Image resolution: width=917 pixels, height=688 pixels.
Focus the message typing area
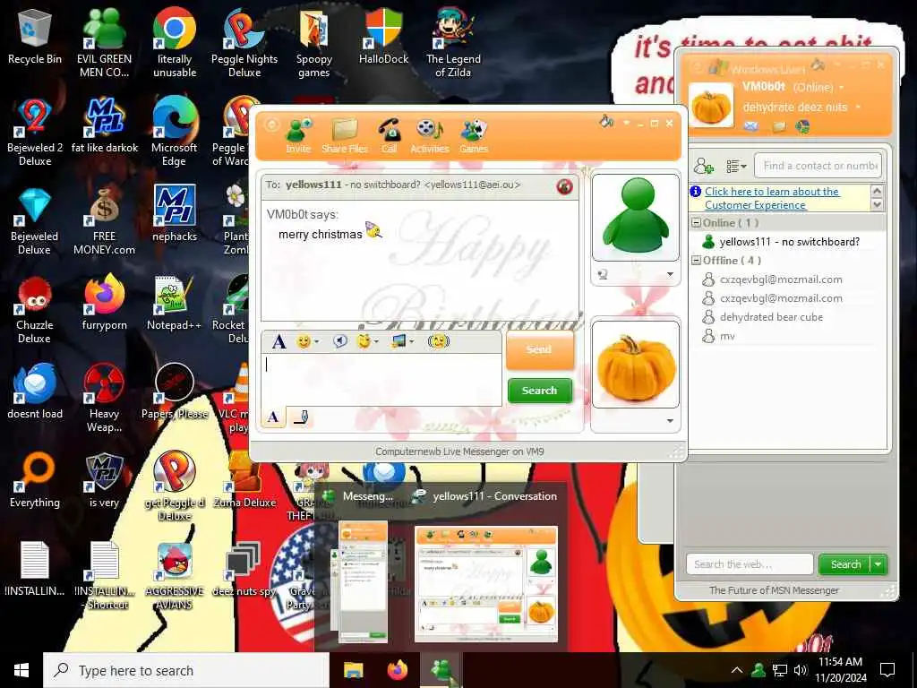point(381,379)
